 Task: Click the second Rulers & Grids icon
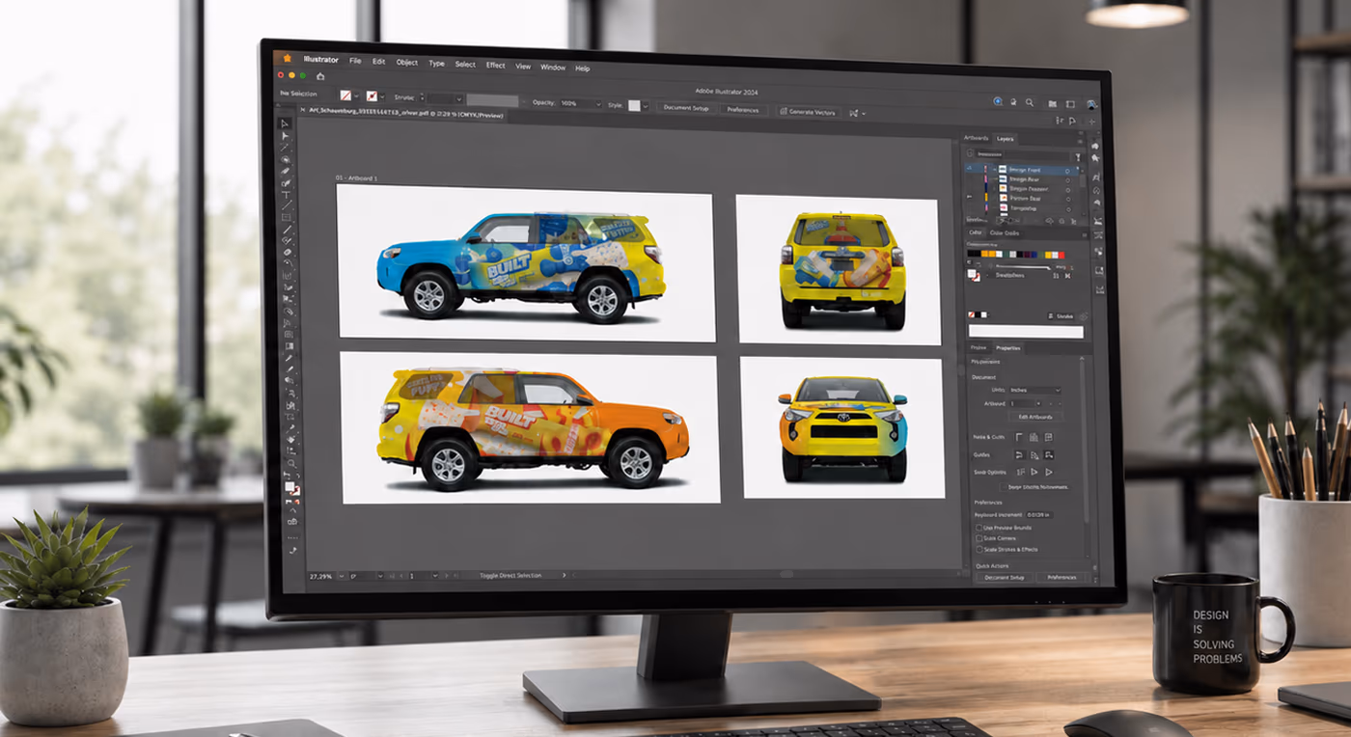(x=1034, y=437)
